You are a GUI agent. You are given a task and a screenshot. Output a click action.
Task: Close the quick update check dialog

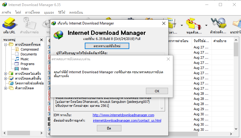tap(168, 59)
